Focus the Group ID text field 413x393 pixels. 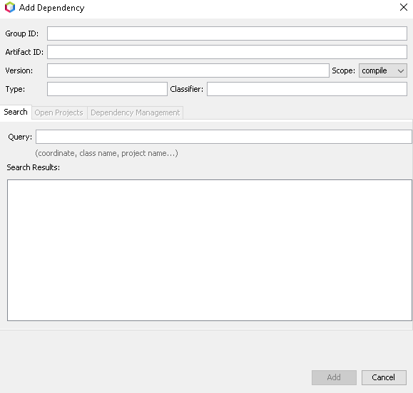tap(227, 33)
